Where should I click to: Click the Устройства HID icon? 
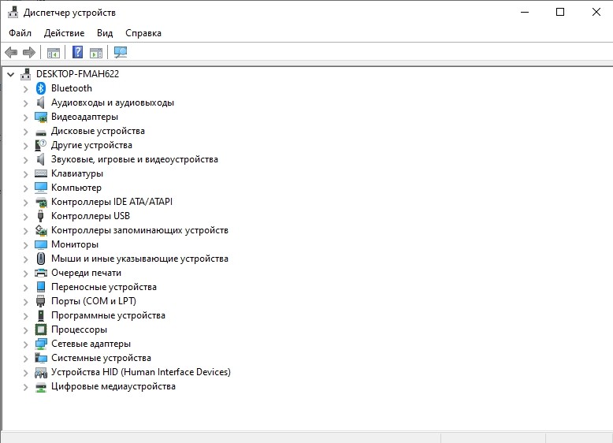pos(41,372)
